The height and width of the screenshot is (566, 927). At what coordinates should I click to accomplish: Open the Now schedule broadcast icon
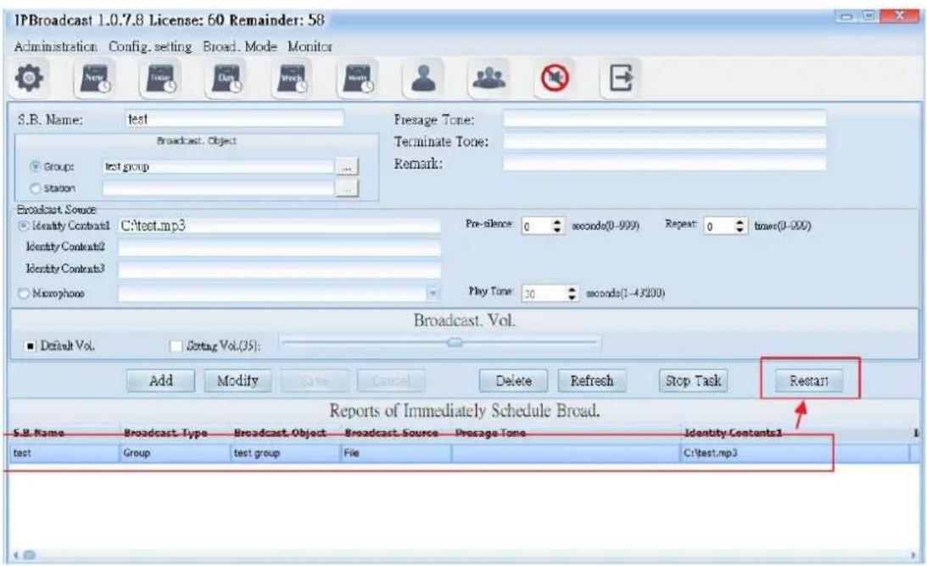(x=95, y=78)
